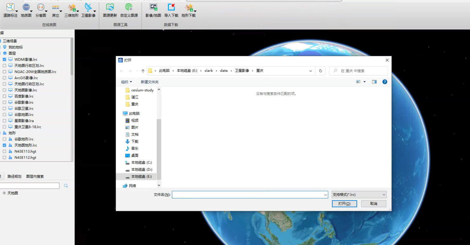The image size is (470, 245).
Task: Click the side panel search text field
Action: (x=30, y=186)
